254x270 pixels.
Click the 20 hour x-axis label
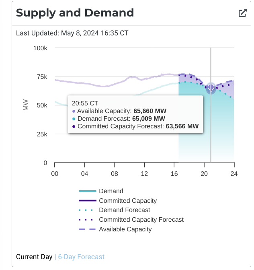coord(204,174)
